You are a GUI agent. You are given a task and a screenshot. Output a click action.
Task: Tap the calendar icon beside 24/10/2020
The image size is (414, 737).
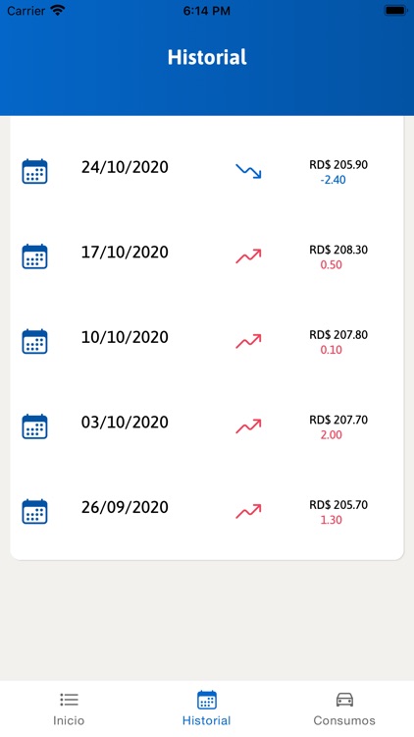pyautogui.click(x=34, y=172)
